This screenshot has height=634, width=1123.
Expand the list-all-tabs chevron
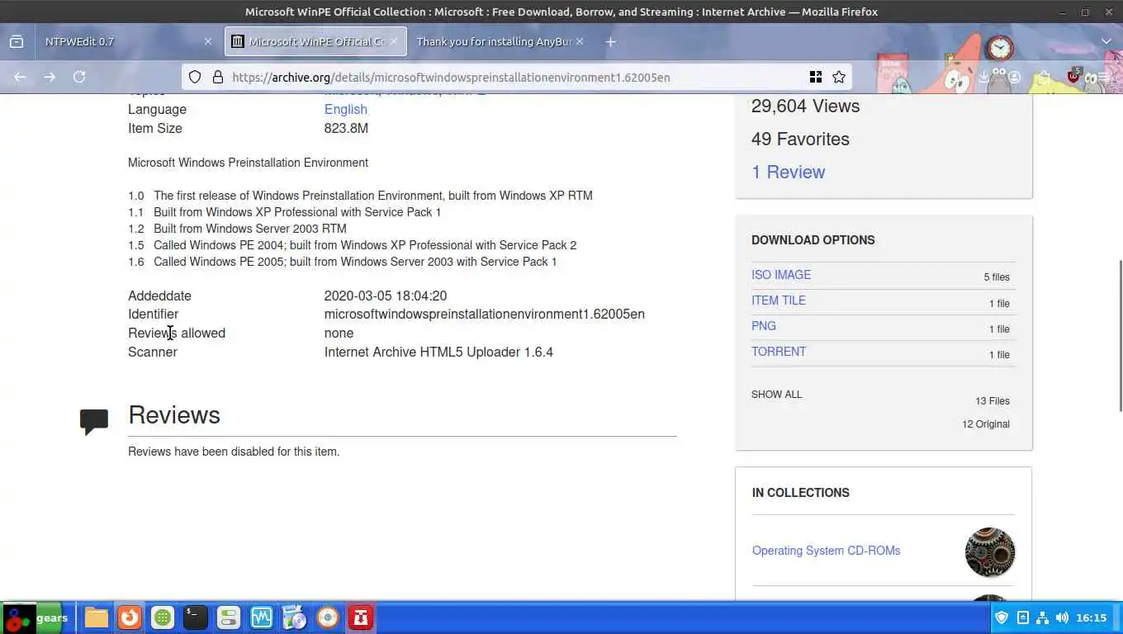(x=1106, y=41)
